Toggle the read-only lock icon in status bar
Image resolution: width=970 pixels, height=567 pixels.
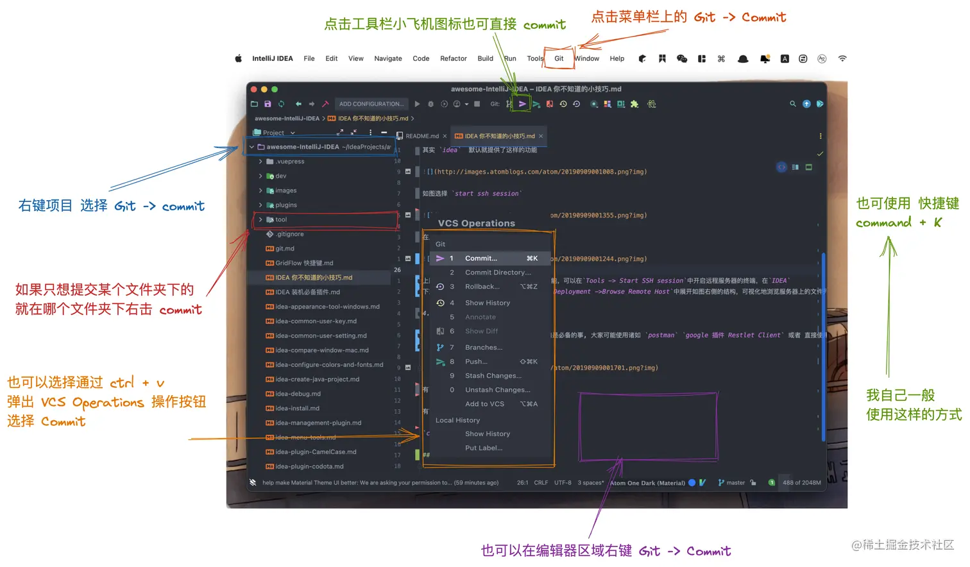click(x=753, y=482)
